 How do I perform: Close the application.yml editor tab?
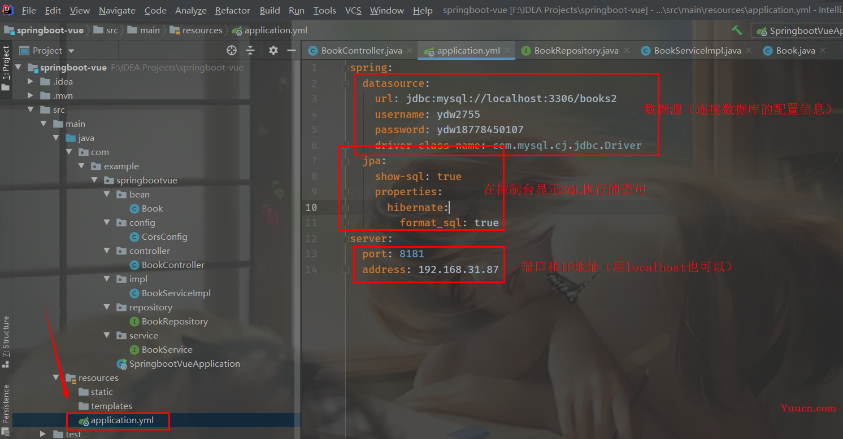[507, 51]
